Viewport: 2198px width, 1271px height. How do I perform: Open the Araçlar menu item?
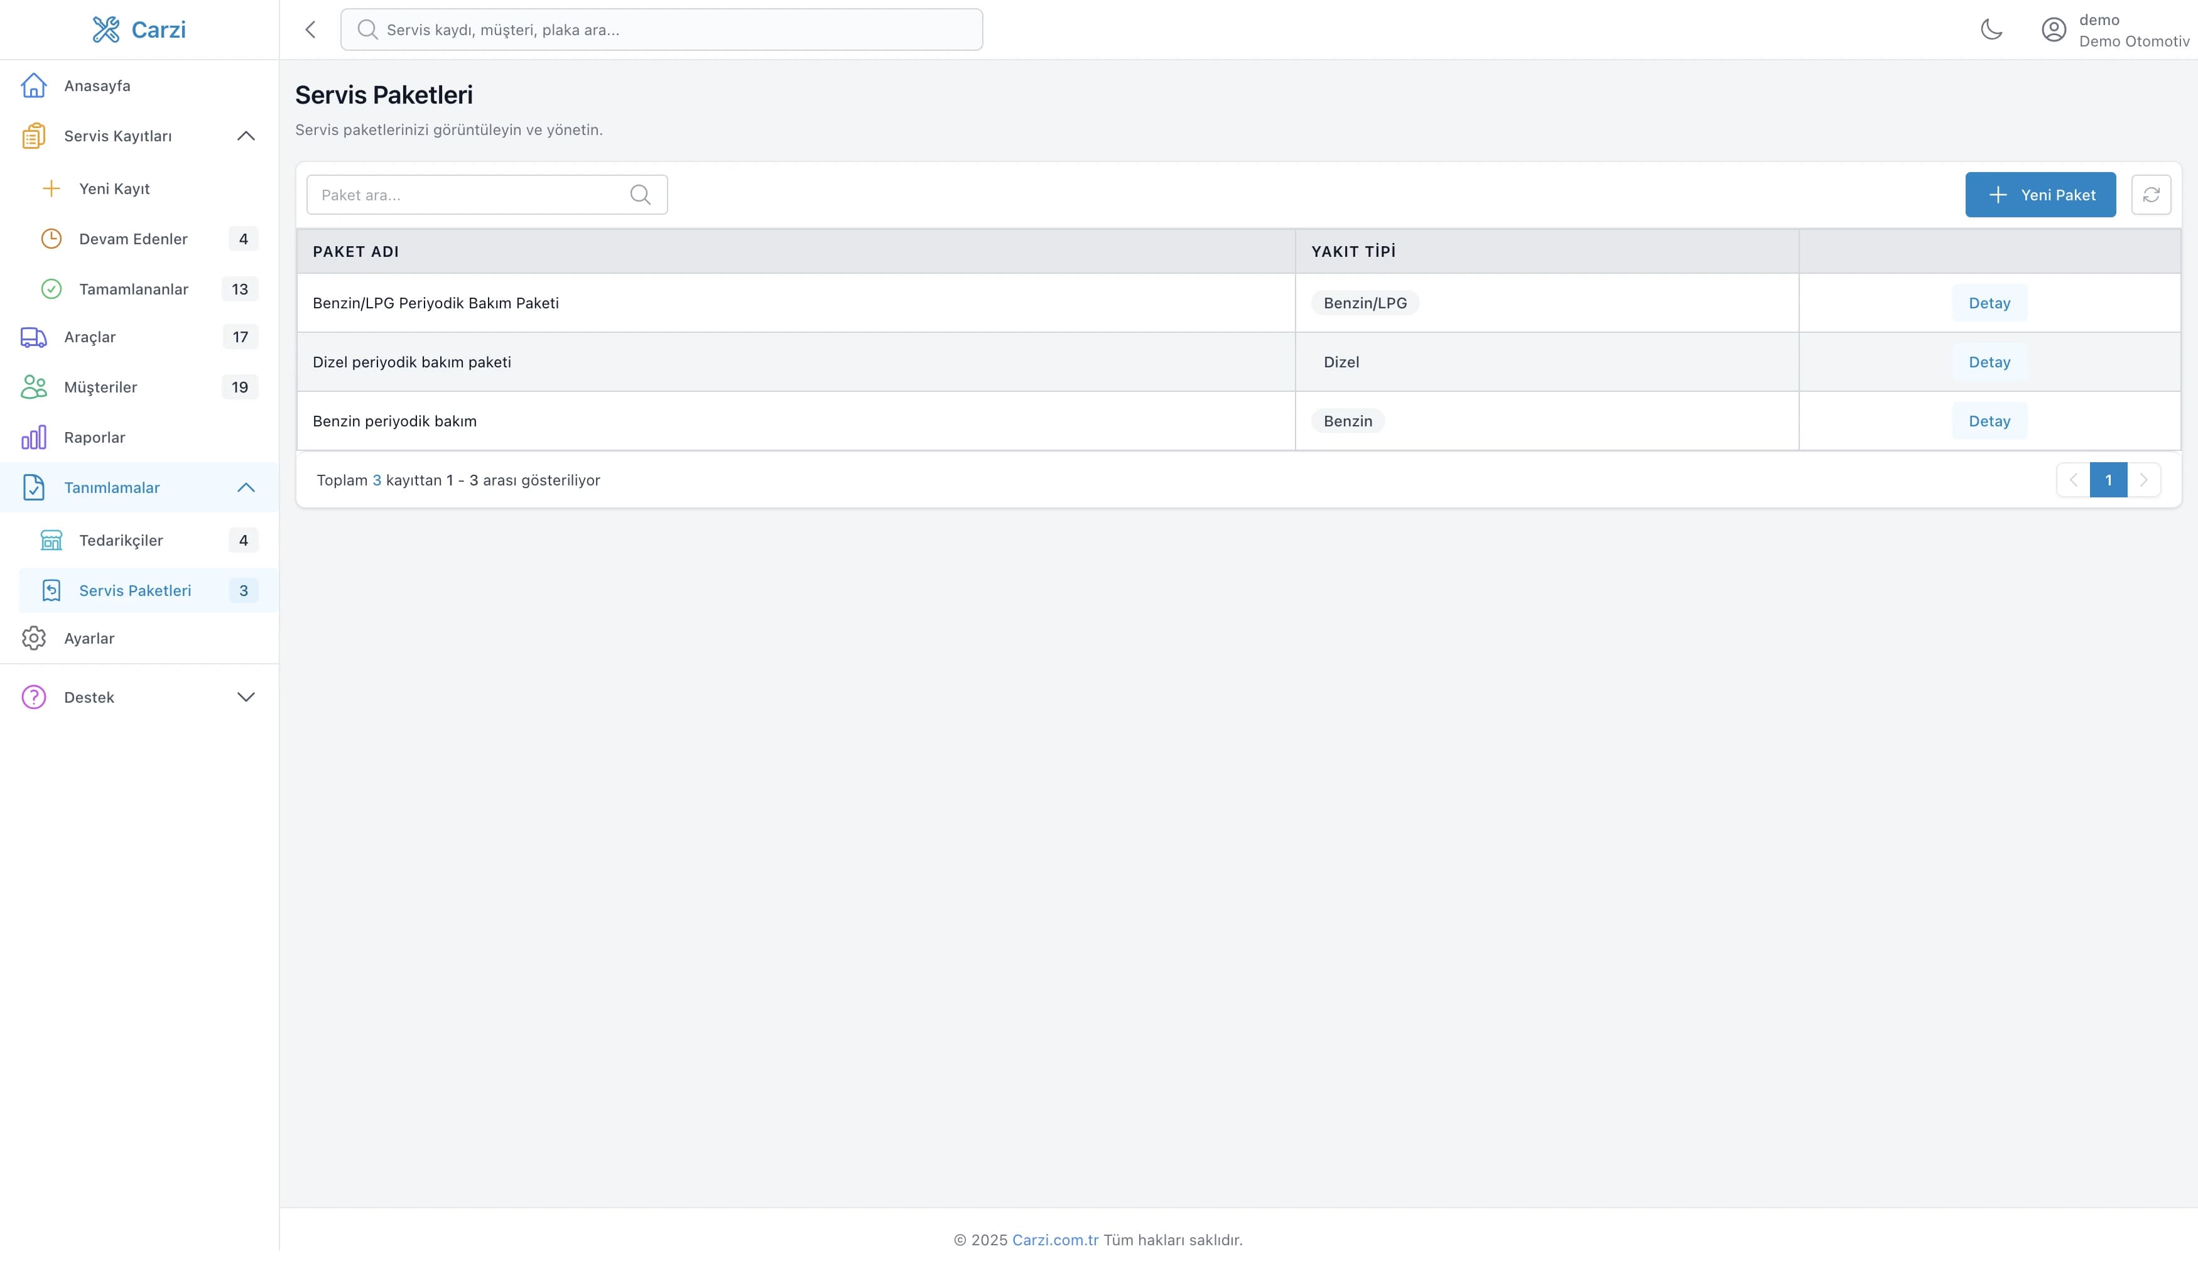tap(139, 338)
